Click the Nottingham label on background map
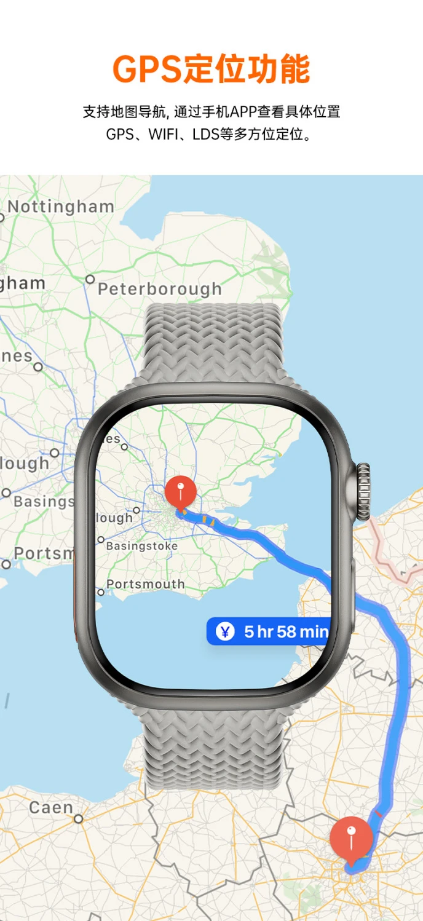 pos(61,207)
